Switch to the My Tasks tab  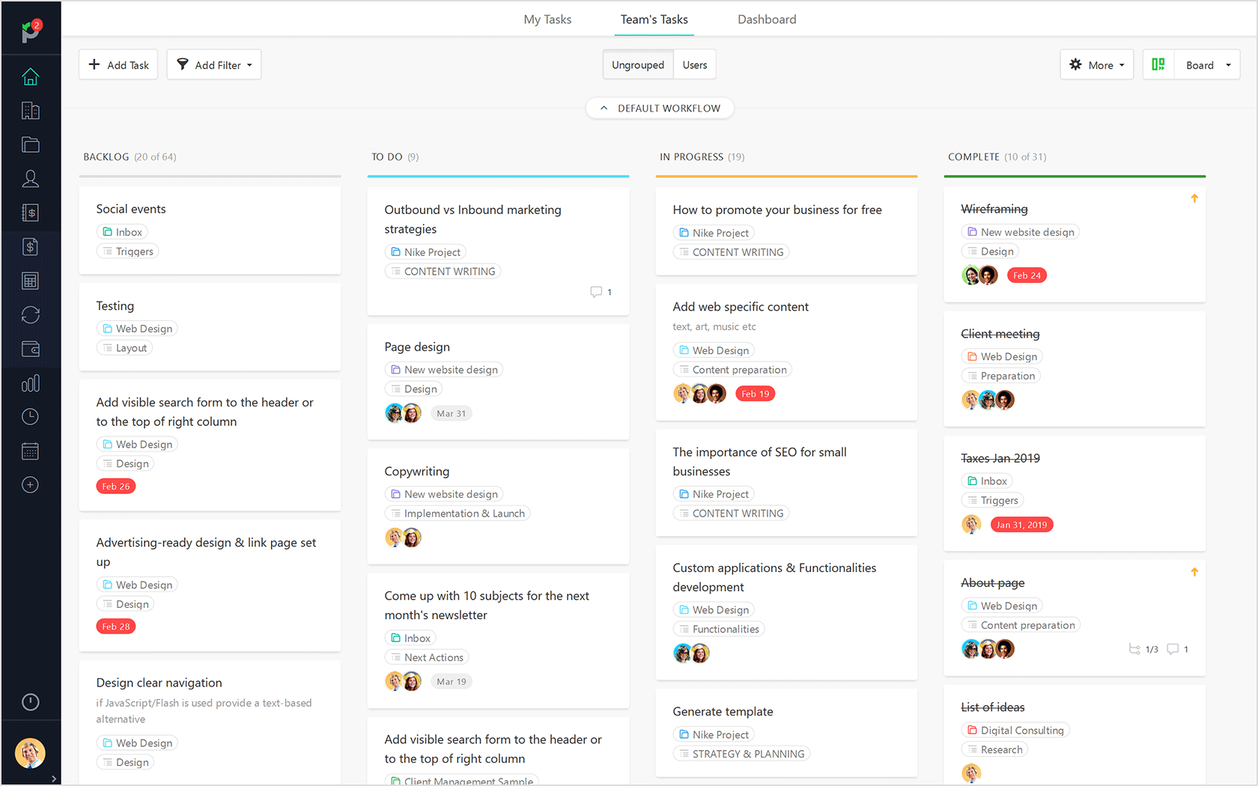tap(547, 19)
